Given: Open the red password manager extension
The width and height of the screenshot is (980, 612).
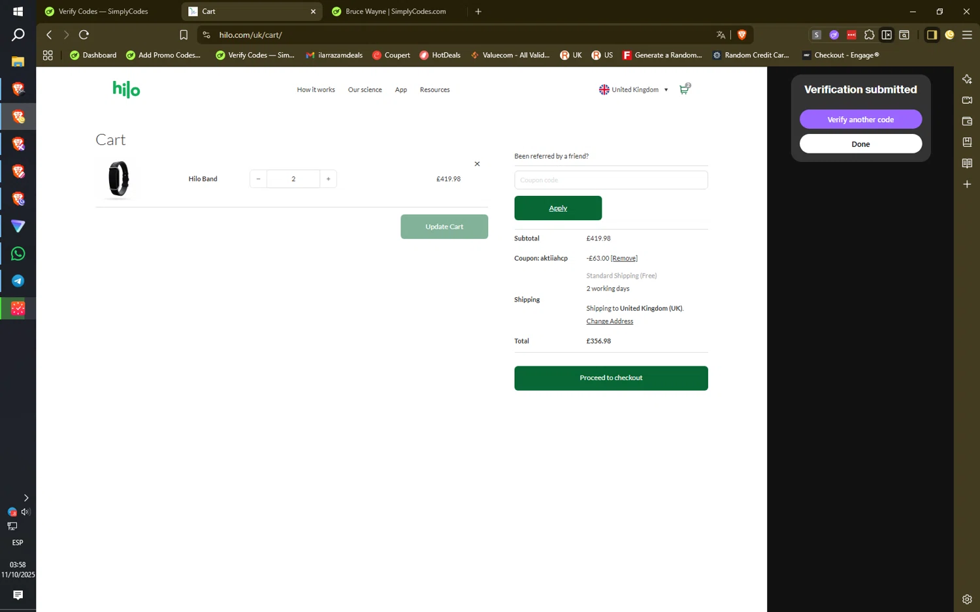Looking at the screenshot, I should click(x=851, y=35).
